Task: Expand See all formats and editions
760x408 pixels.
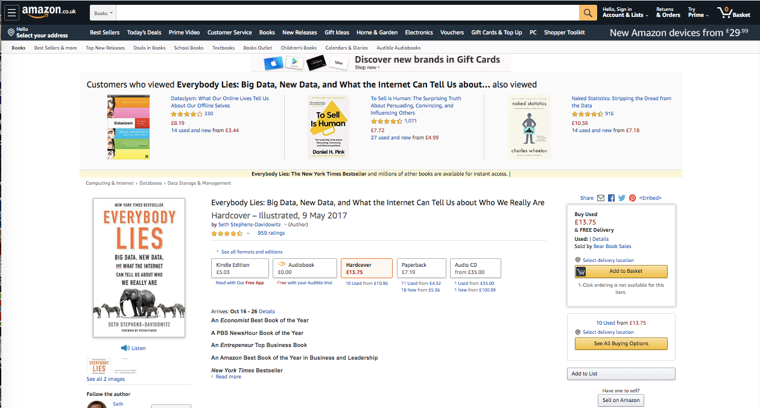Action: tap(249, 252)
